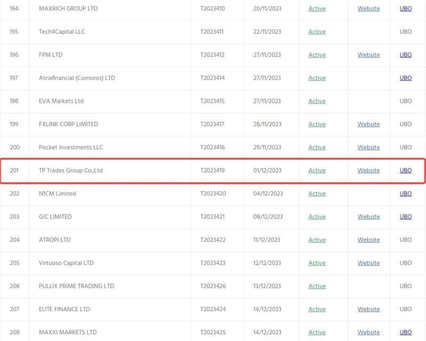Open the UBO link for MAXRICH GROUP LTD
Screen dimensions: 426x341
pos(406,9)
